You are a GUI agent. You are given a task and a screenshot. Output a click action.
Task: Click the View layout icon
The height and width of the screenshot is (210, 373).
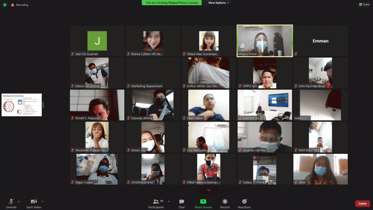click(x=364, y=5)
